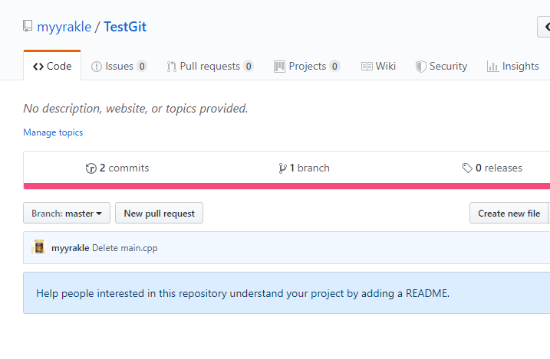Open the Manage topics link
Image resolution: width=550 pixels, height=359 pixels.
53,132
